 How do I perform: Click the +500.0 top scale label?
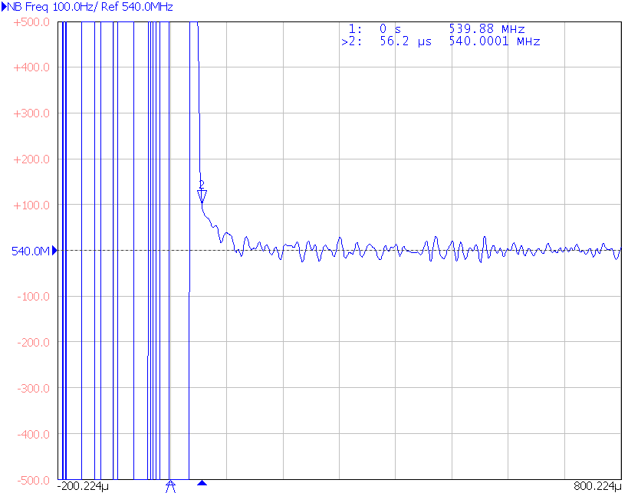31,22
